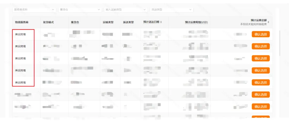
Task: Open the 派送类型 filter dropdown
Action: tap(172, 10)
